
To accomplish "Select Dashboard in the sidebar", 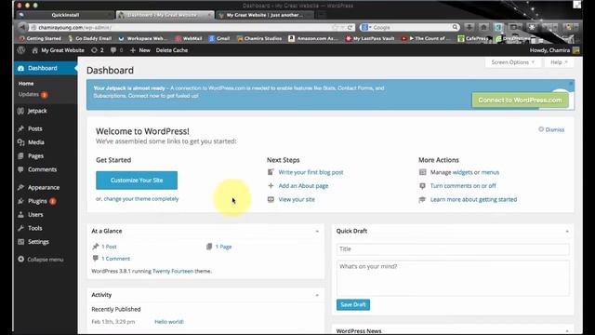I will tap(46, 68).
